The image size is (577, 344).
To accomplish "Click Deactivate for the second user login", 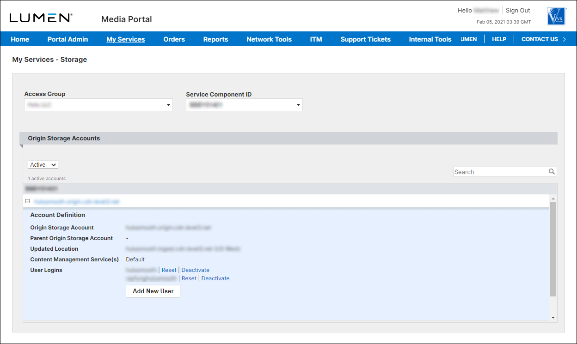I will click(x=215, y=278).
